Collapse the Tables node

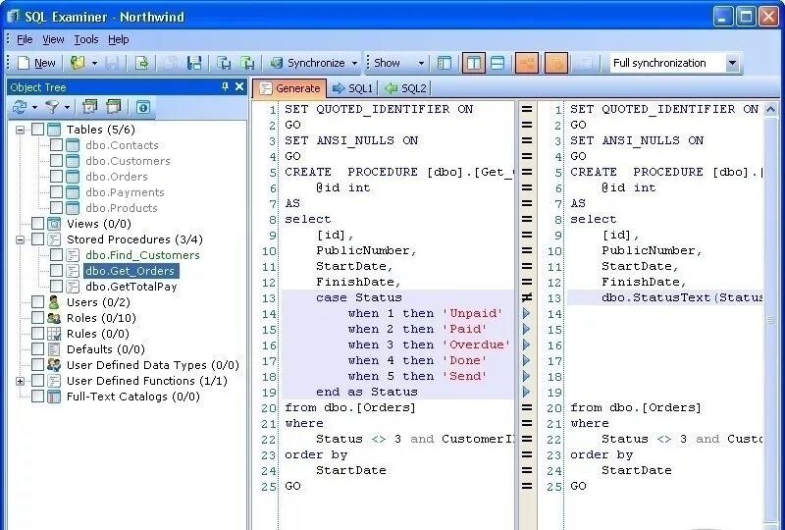point(20,130)
